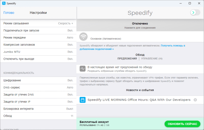The height and width of the screenshot is (130, 204).
Task: Click the calendar event icon
Action: 83,100
